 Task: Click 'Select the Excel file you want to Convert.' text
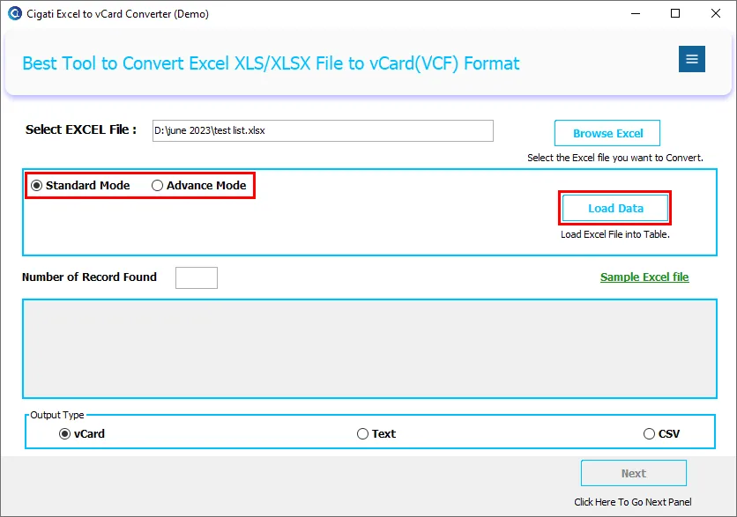tap(615, 158)
